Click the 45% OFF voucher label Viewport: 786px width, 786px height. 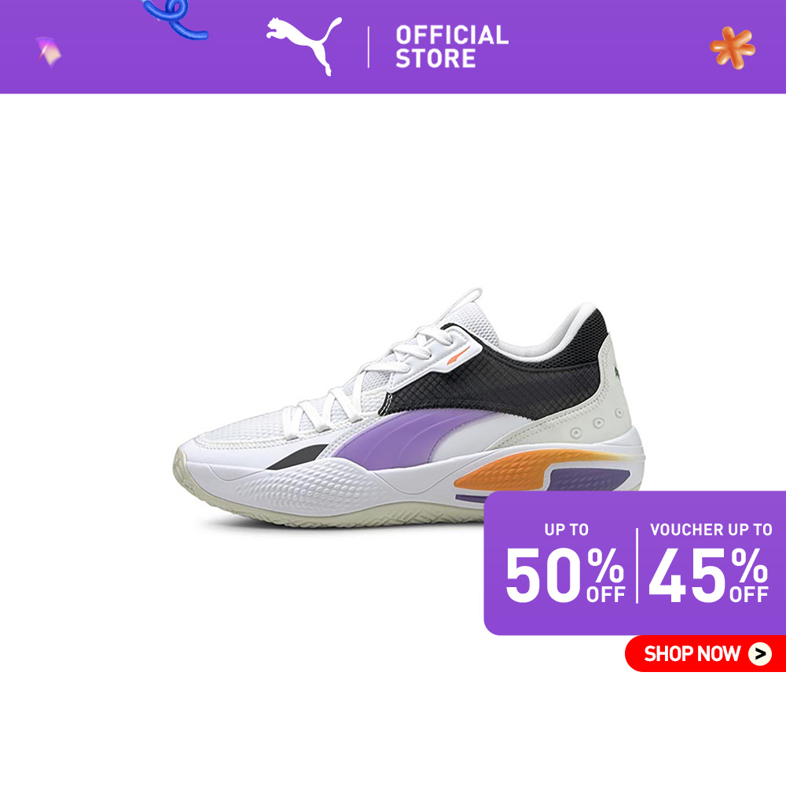pos(708,575)
